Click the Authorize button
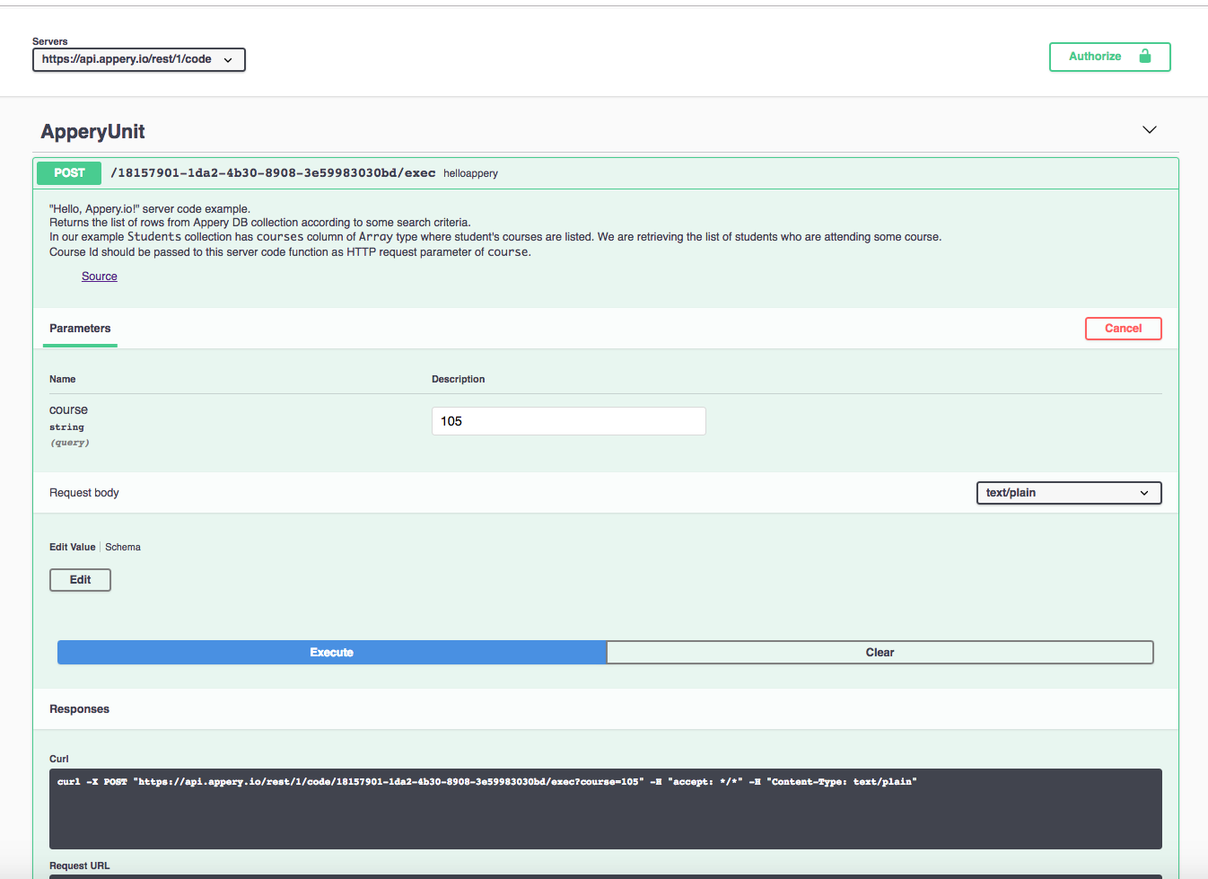The image size is (1208, 879). click(1109, 57)
